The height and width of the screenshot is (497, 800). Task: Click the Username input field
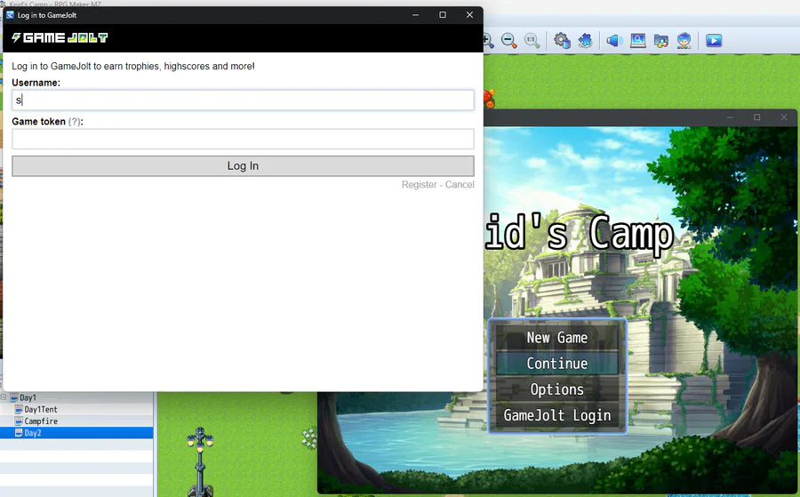pos(243,100)
